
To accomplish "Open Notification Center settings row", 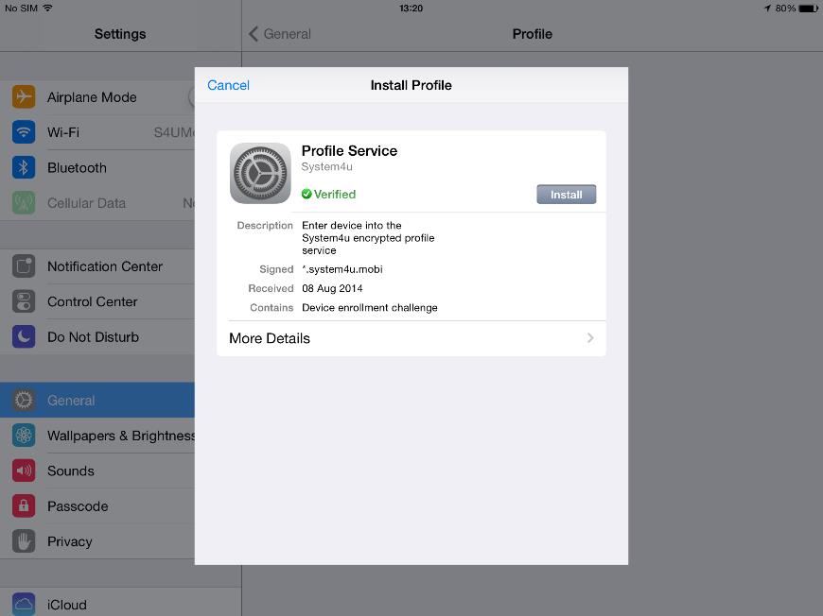I will click(97, 266).
